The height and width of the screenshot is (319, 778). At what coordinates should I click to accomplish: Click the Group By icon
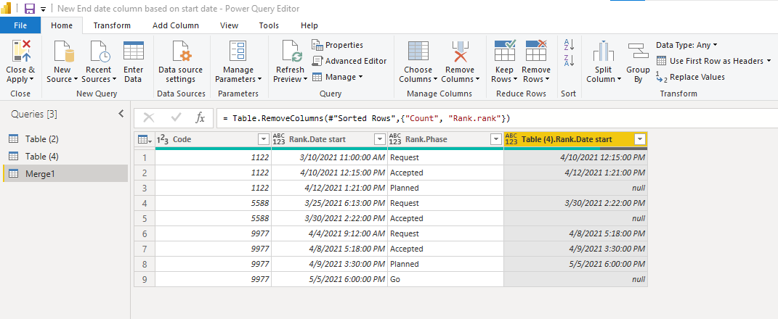[x=638, y=51]
